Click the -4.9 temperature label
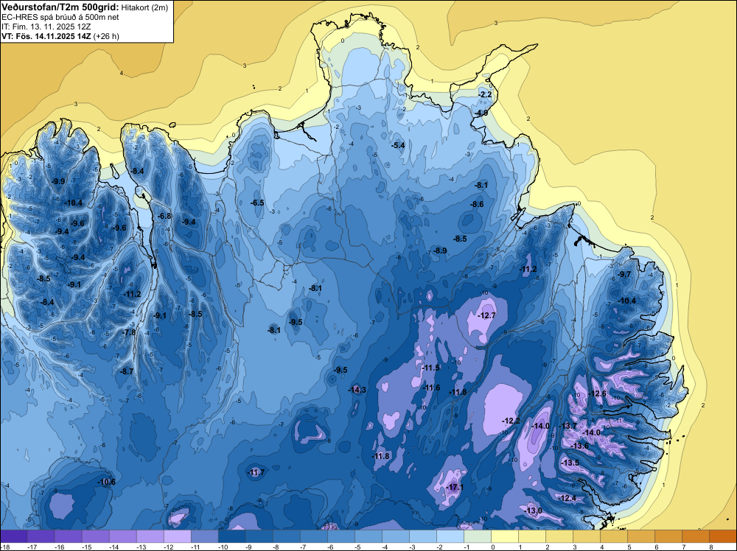The width and height of the screenshot is (737, 551). point(481,113)
